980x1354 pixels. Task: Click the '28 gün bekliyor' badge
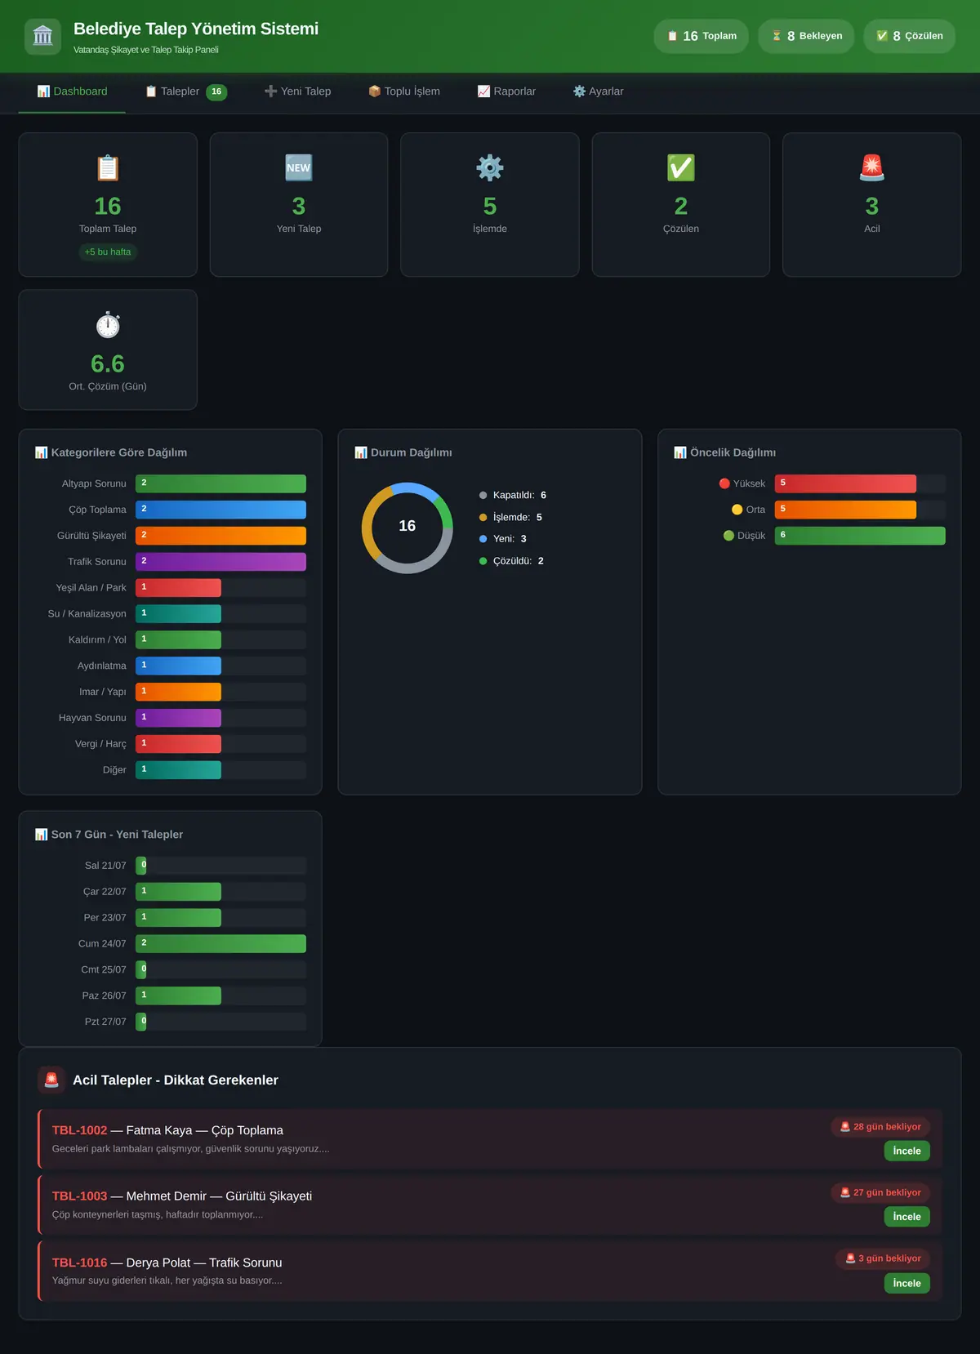[880, 1127]
